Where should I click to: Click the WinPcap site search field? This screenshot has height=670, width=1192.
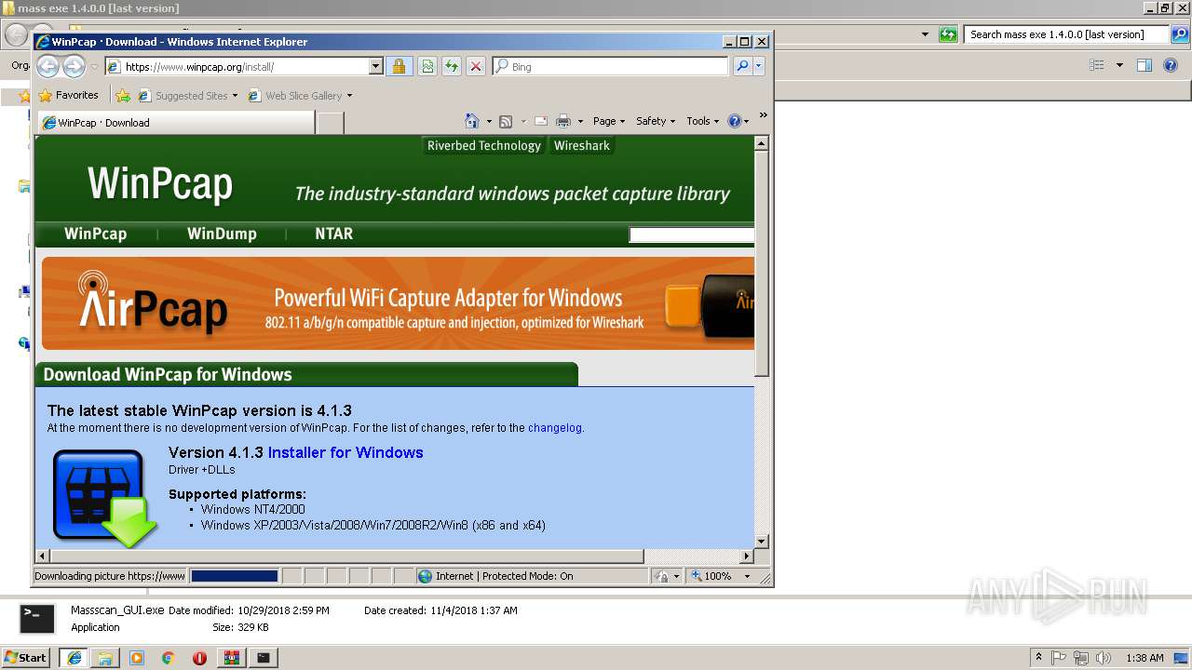click(x=692, y=234)
